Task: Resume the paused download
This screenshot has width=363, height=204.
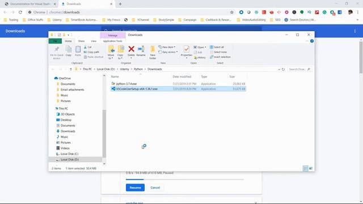Action: 135,188
